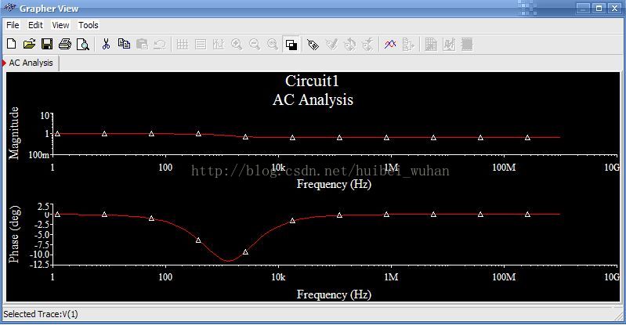The image size is (626, 325).
Task: Cut using the scissors icon
Action: coord(106,44)
